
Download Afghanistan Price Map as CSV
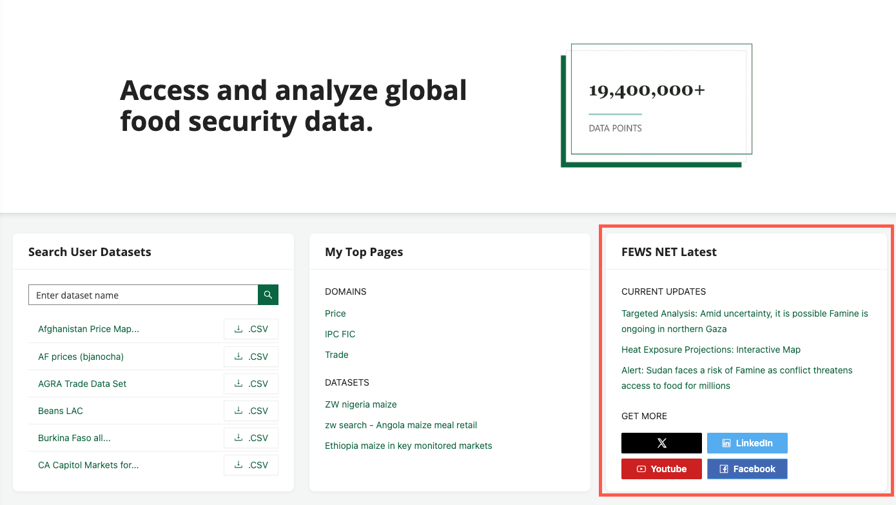click(x=251, y=329)
